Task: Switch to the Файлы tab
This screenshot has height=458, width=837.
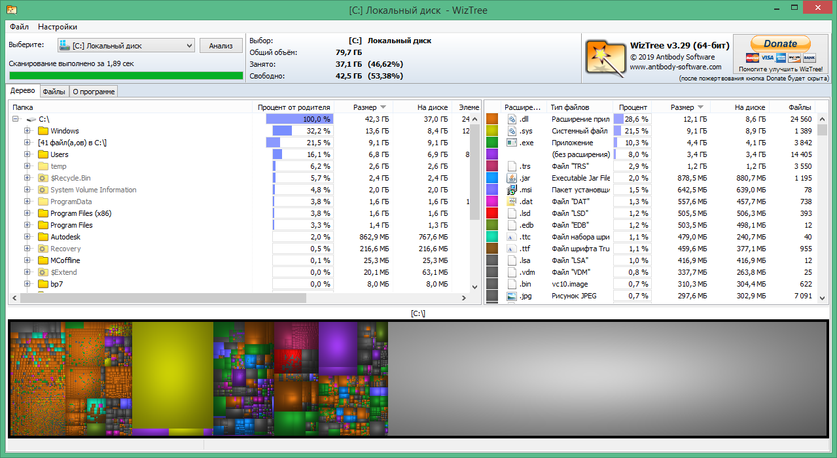Action: point(54,92)
